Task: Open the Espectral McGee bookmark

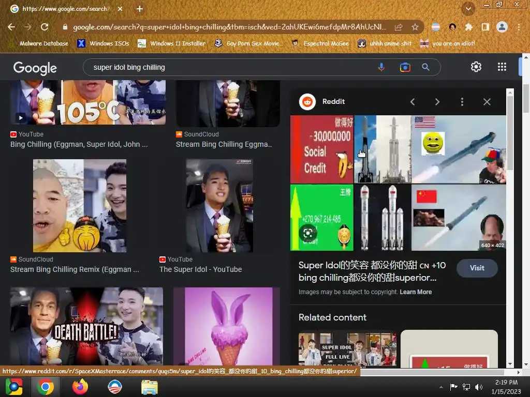Action: pos(320,43)
